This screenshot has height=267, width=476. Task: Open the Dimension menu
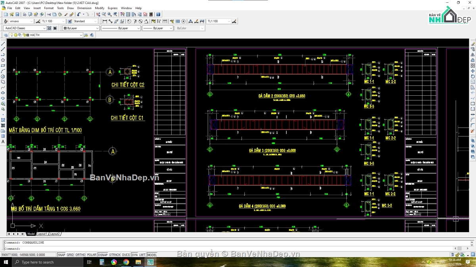(84, 8)
